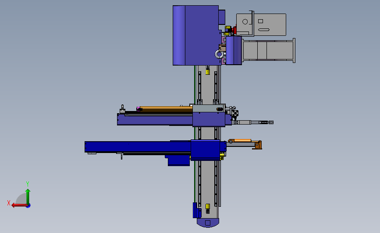Viewport: 380px width, 233px height.
Task: Select the green cable line along column
Action: 195,134
